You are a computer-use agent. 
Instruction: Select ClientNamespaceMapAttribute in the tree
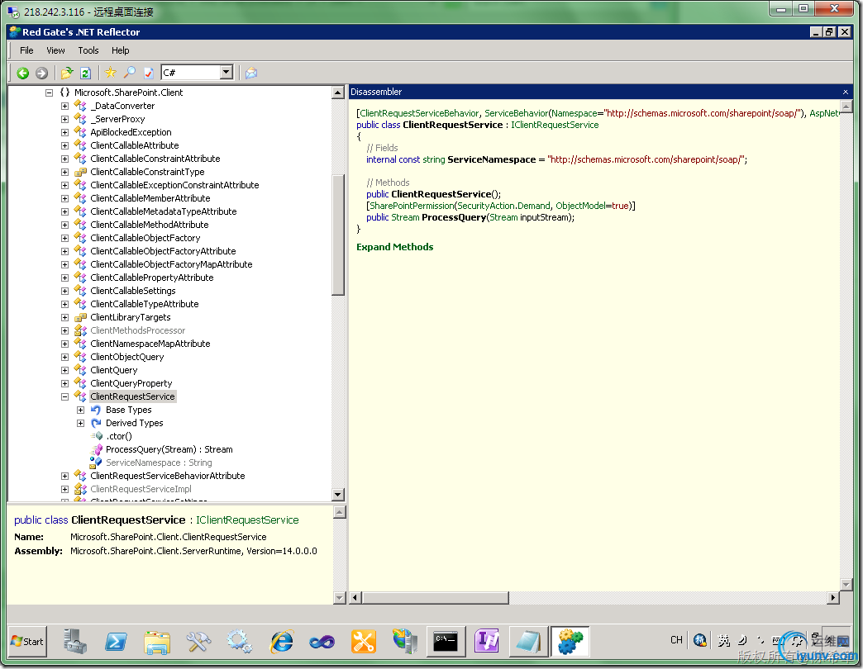click(x=150, y=344)
